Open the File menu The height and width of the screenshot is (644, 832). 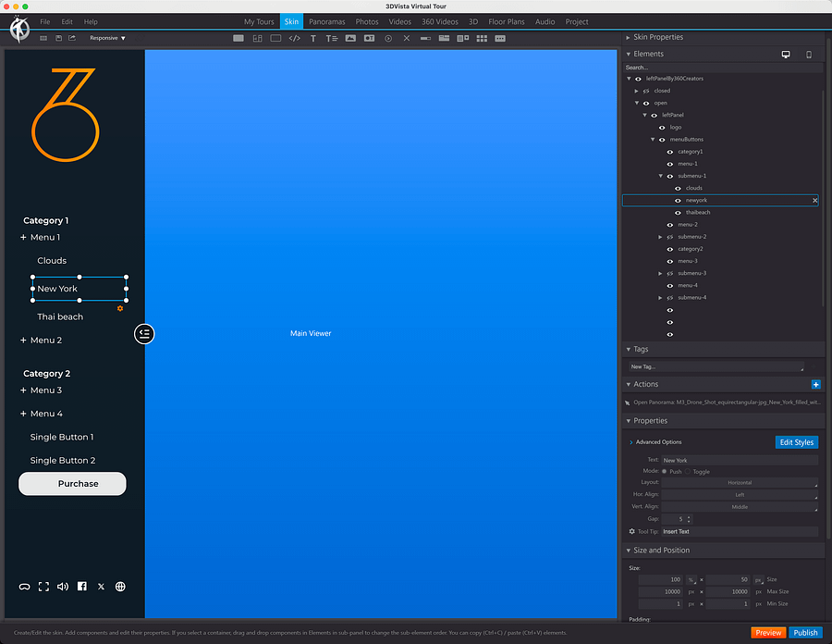pyautogui.click(x=45, y=22)
